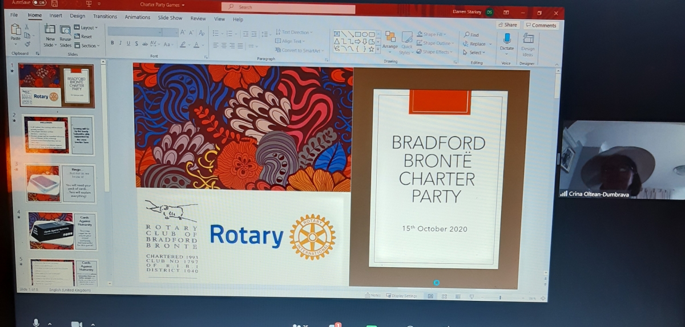
Task: Switch to the Slide Show tab
Action: point(170,18)
